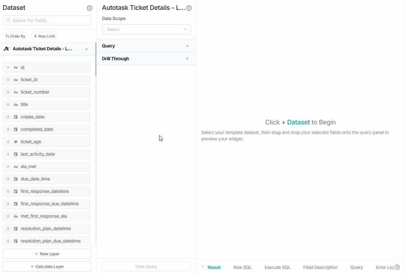Click the New Layer button
The image size is (405, 274).
47,254
